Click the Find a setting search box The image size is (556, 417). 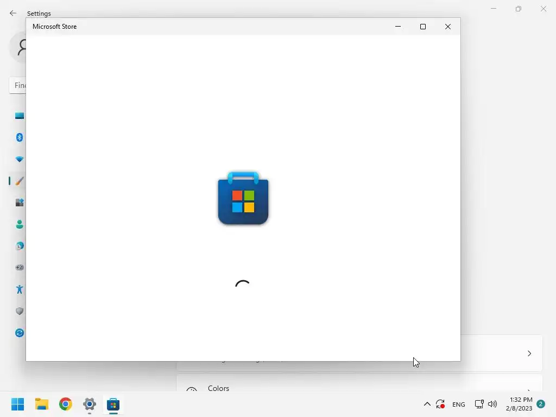point(17,85)
